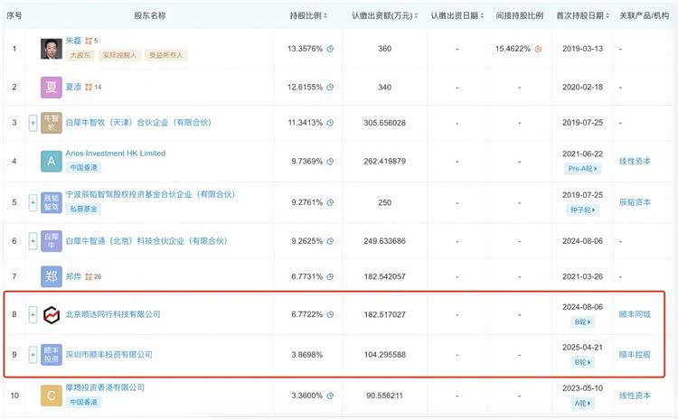Click the 北京顺达同行科技 company logo
Viewport: 678px width, 419px height.
tap(52, 315)
